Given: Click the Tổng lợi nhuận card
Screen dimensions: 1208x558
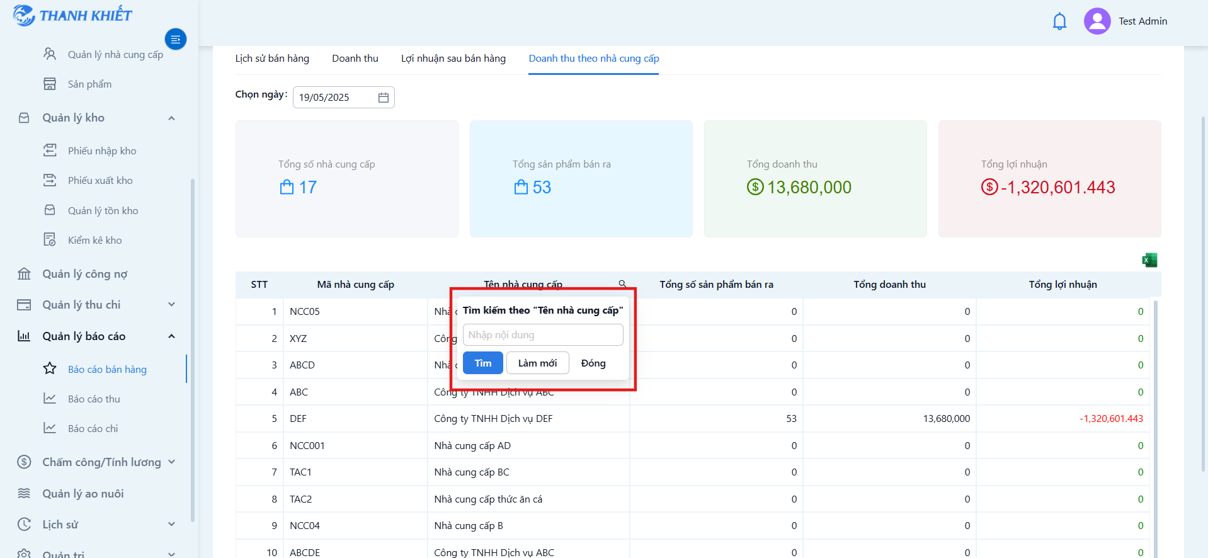Looking at the screenshot, I should tap(1050, 179).
